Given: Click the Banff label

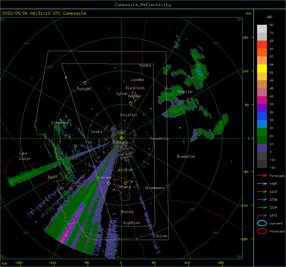Looking at the screenshot, I should pos(52,177).
